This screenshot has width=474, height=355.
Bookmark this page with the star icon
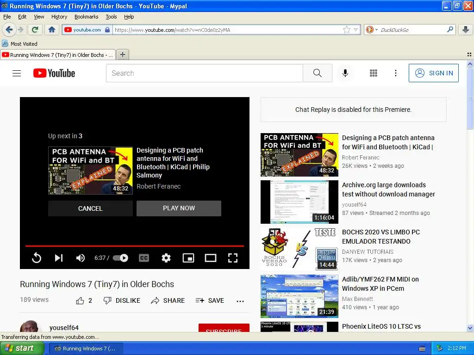(x=346, y=30)
